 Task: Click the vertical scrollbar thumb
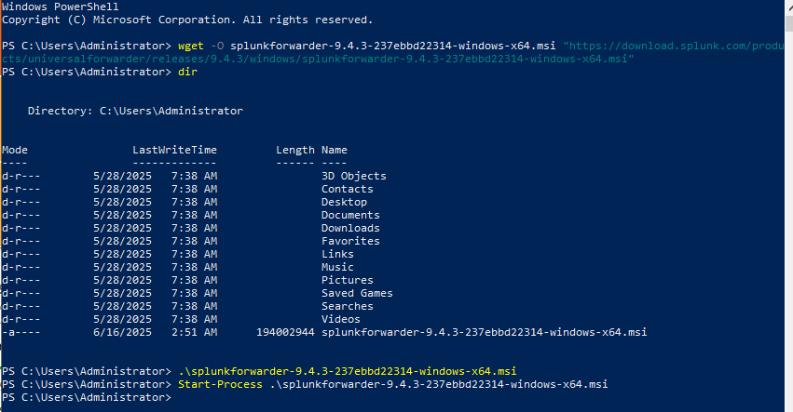[x=788, y=24]
